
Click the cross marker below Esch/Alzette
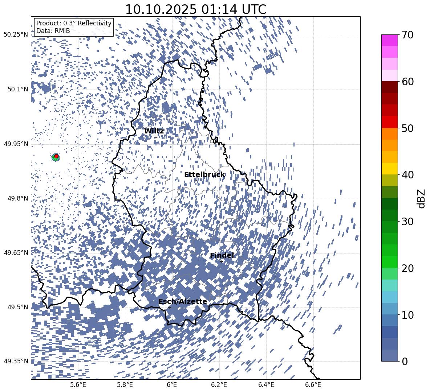(x=170, y=308)
